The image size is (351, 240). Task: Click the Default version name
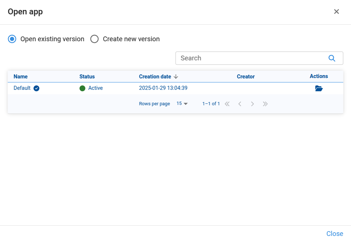[22, 88]
